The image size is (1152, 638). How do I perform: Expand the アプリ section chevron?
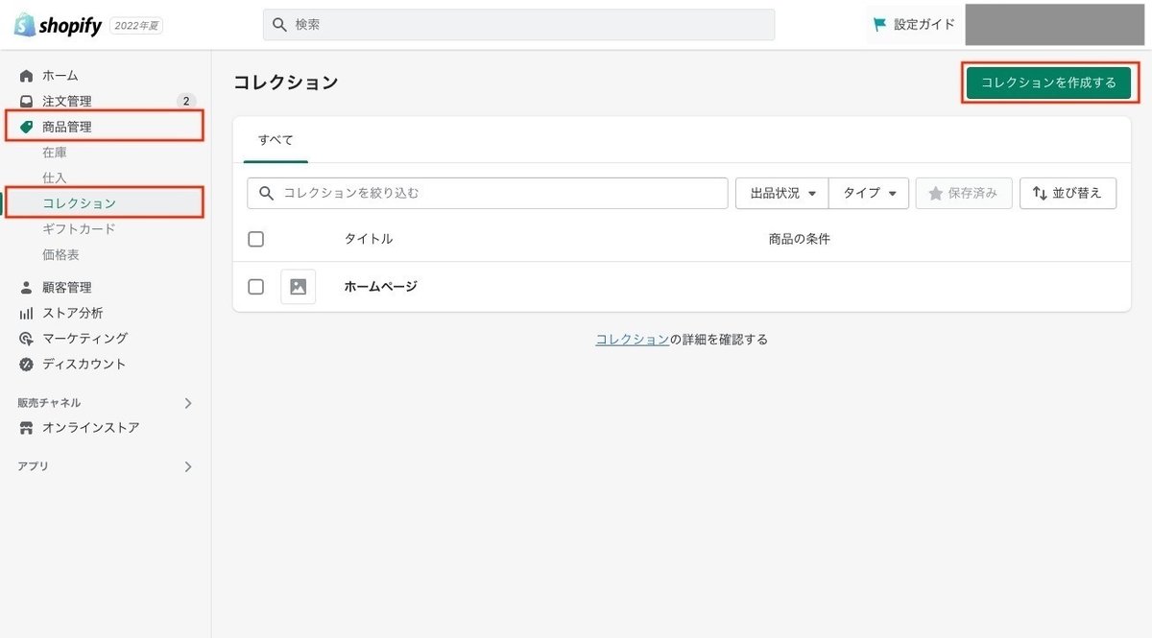pyautogui.click(x=188, y=466)
